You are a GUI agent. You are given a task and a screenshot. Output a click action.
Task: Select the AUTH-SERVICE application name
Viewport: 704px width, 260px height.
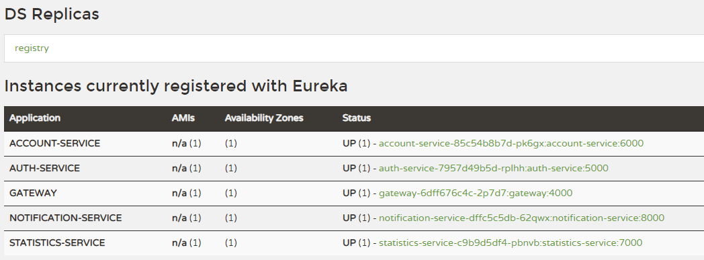44,168
